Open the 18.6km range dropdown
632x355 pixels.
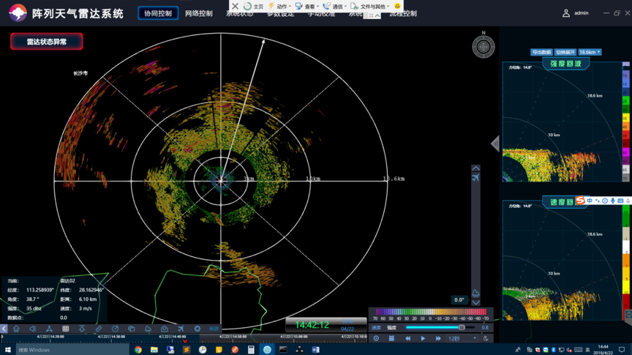[590, 52]
